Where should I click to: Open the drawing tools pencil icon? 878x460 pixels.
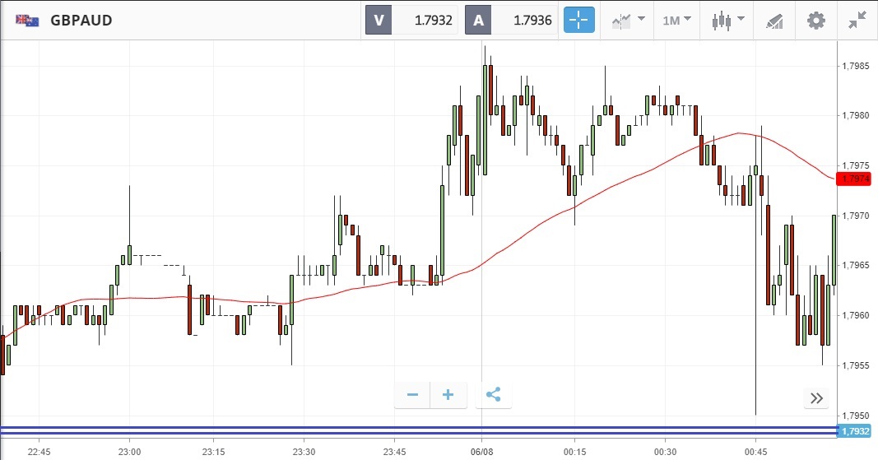773,20
